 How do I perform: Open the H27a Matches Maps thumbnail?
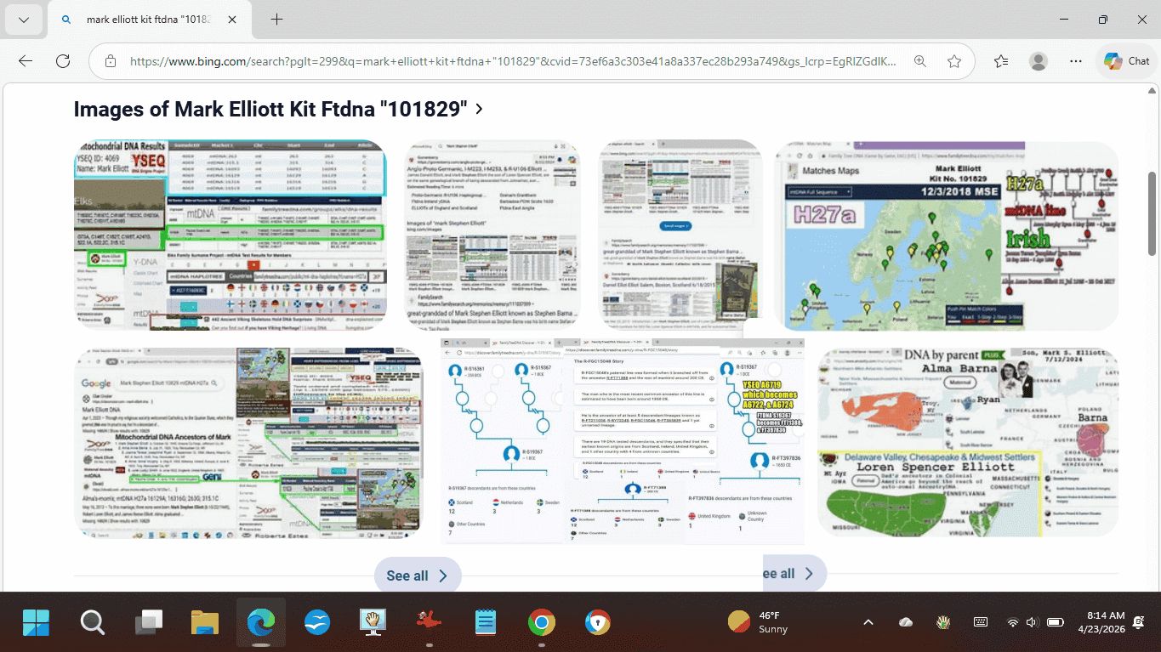point(946,235)
